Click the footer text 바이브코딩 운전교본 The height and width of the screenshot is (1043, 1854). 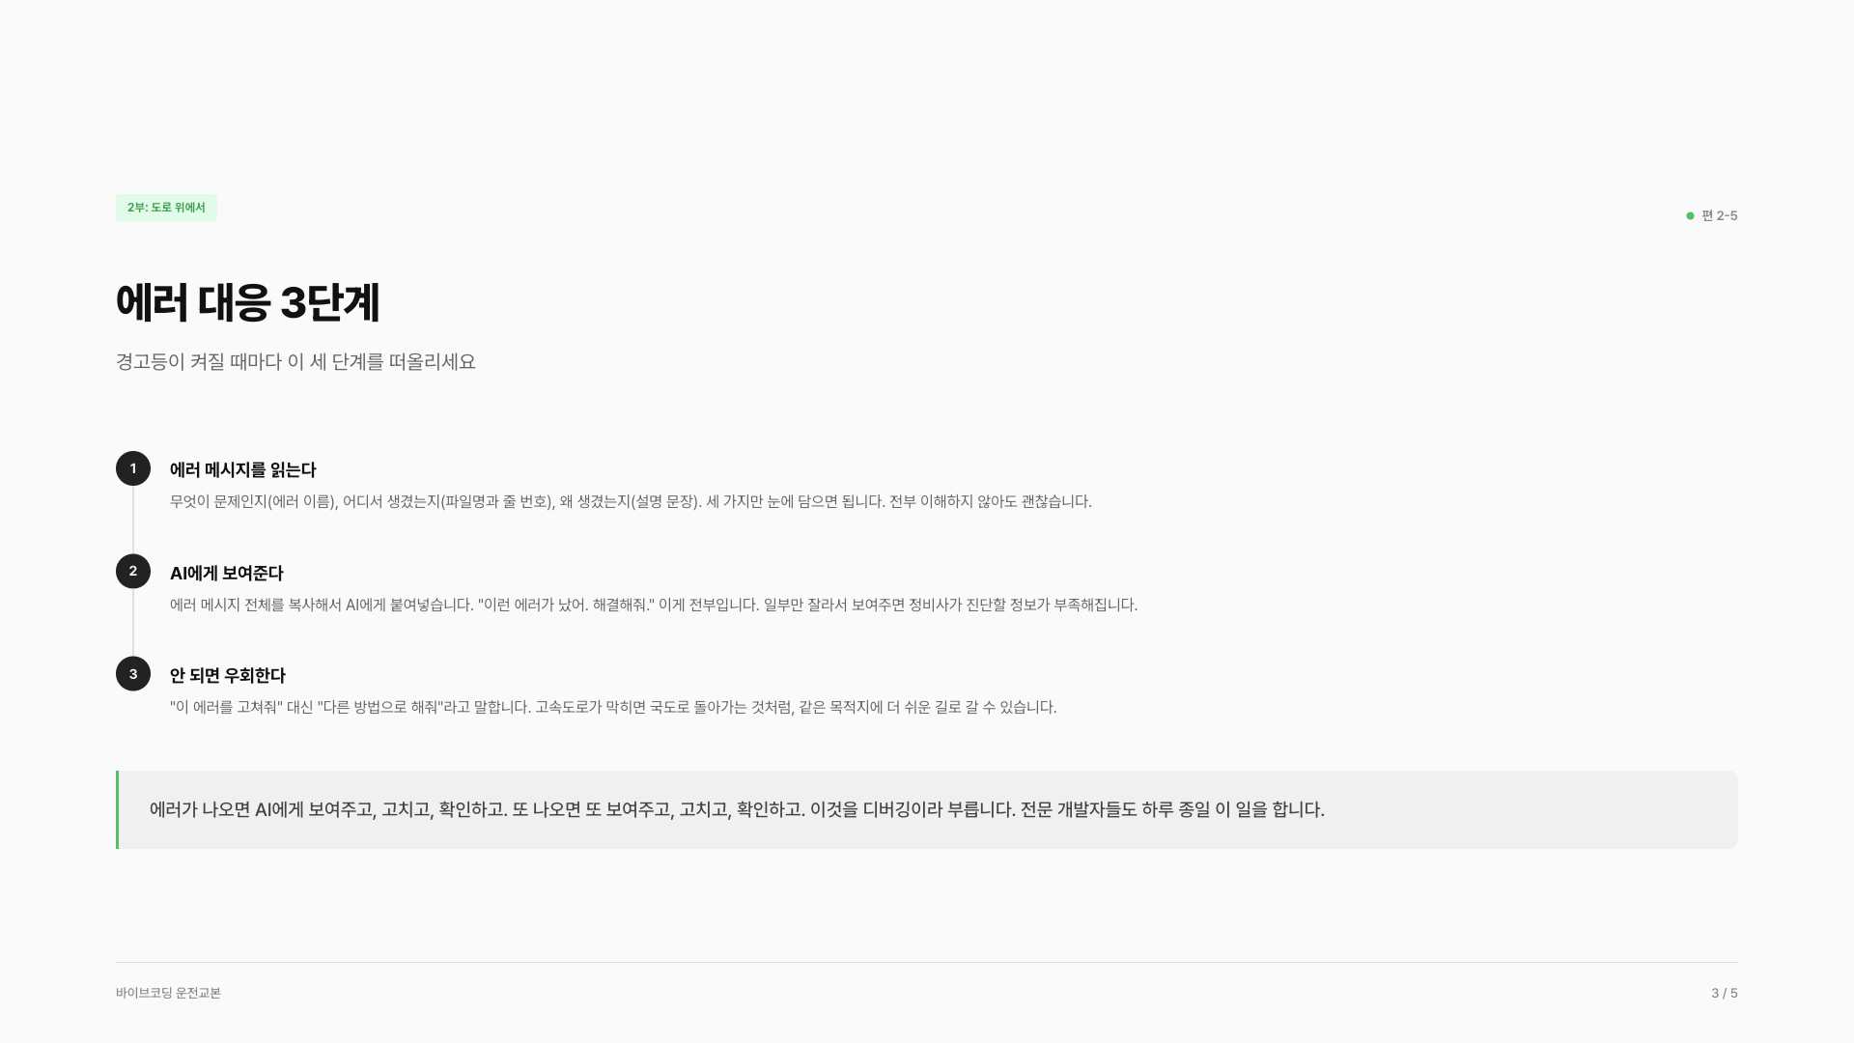168,993
